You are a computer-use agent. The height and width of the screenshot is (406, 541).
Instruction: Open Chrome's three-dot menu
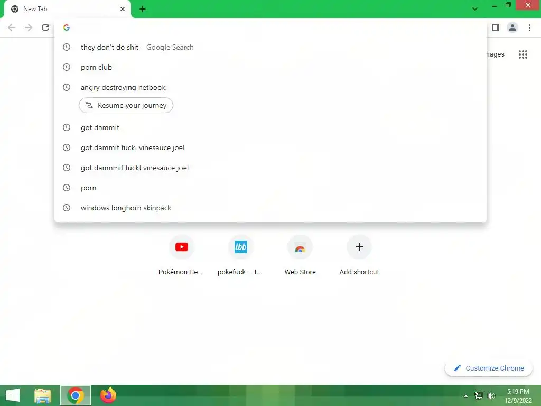click(x=529, y=27)
